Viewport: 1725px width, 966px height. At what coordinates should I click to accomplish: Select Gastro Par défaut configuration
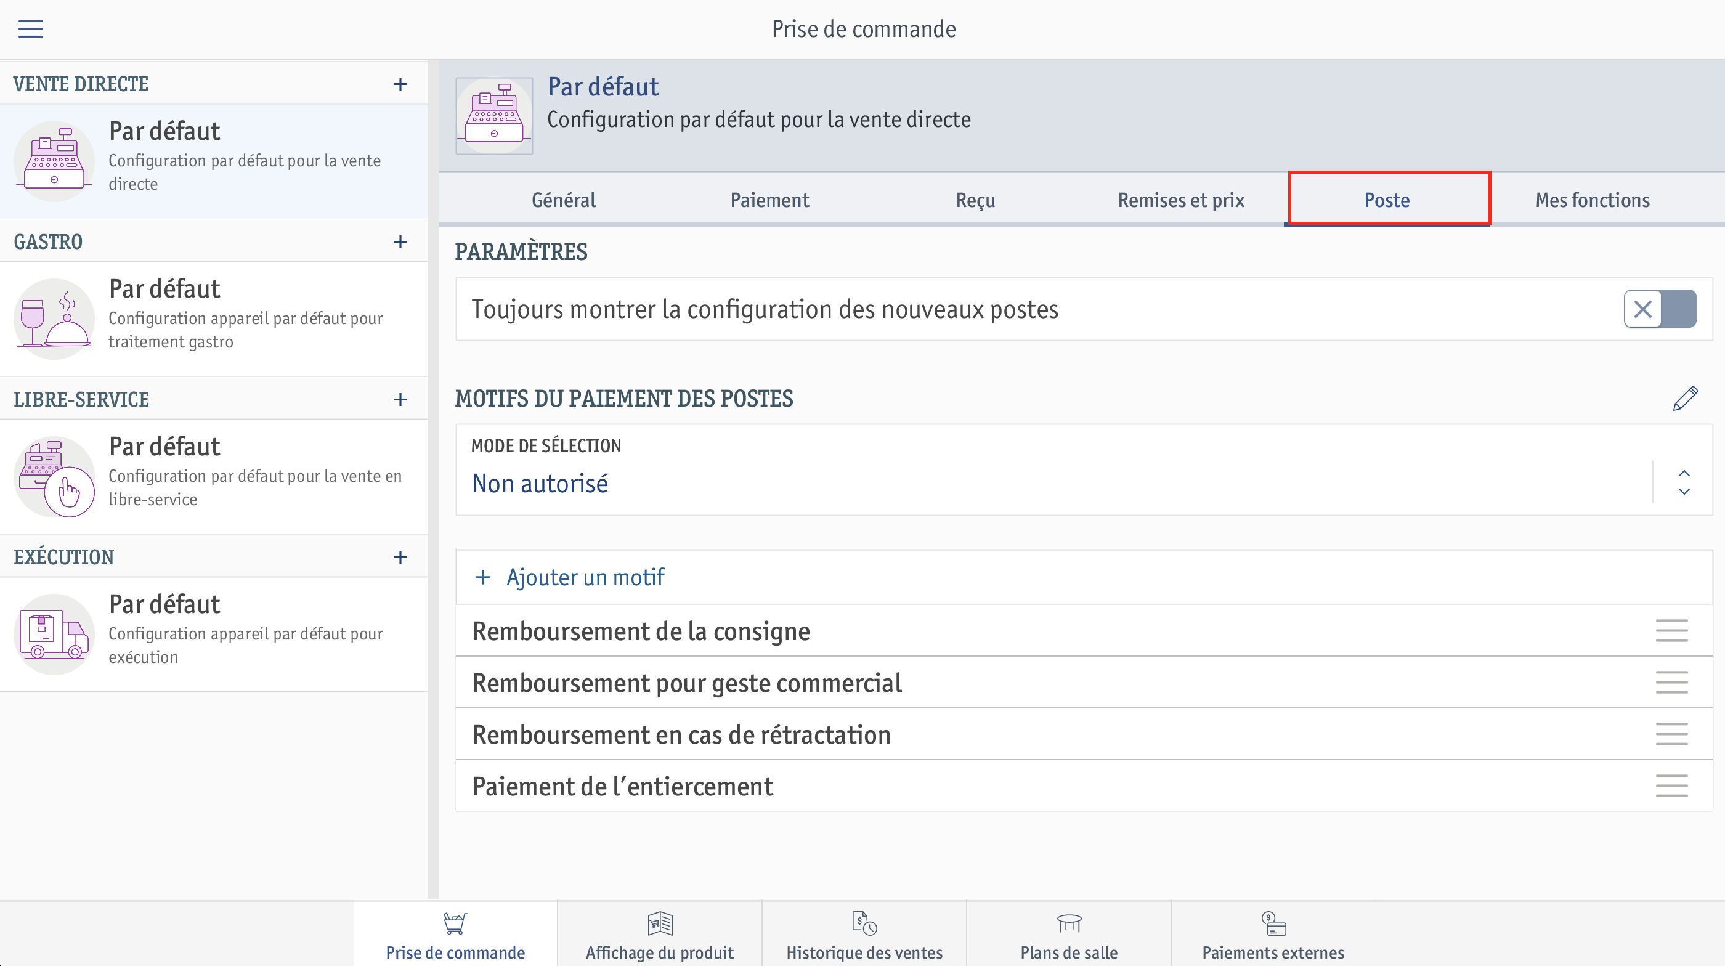point(214,319)
